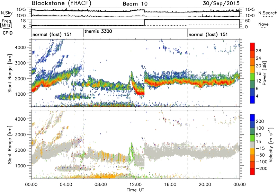Click the '60' Nave axis value
Screen dimensions: 277x192
click(x=248, y=21)
